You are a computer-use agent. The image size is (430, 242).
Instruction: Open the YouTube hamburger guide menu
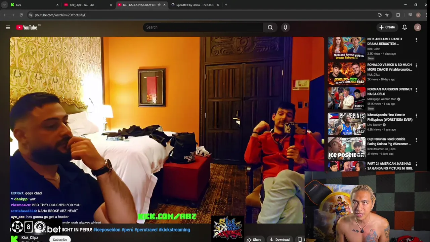click(x=8, y=28)
